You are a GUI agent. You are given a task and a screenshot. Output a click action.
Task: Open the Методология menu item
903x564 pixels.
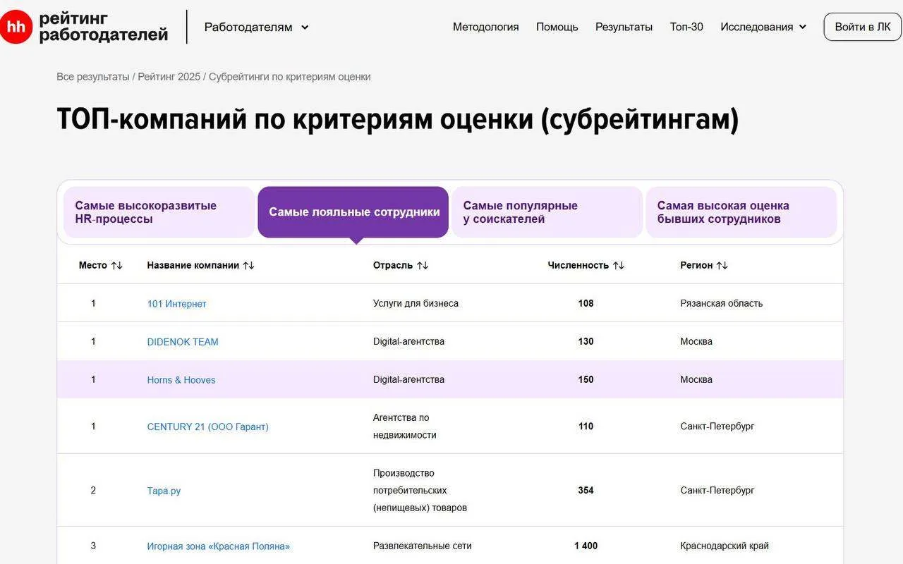click(x=485, y=27)
